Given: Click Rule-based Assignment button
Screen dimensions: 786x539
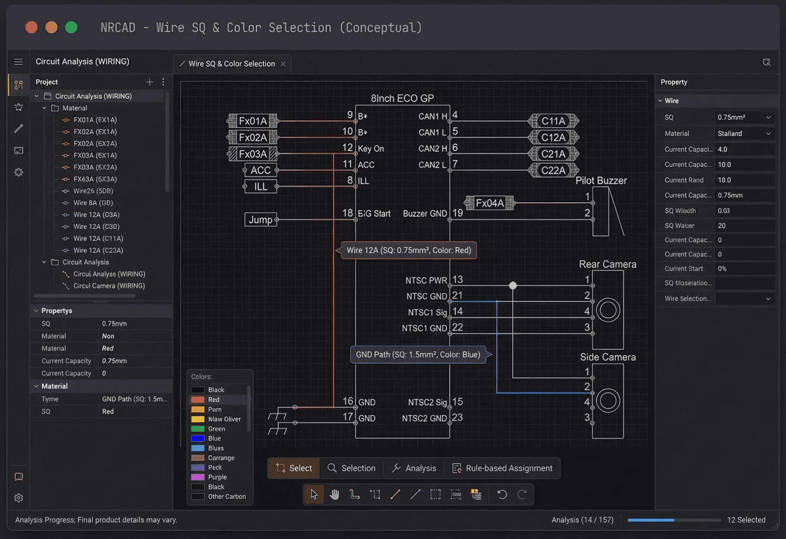Looking at the screenshot, I should (502, 468).
